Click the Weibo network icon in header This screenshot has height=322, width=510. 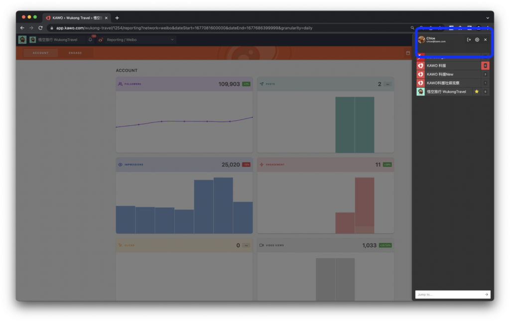click(101, 40)
